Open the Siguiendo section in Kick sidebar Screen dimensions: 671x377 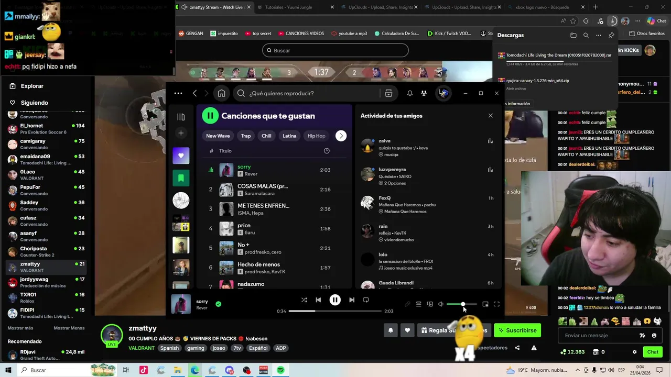pyautogui.click(x=34, y=103)
